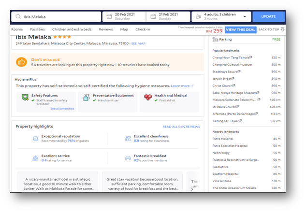Click the search magnifier icon
306x213 pixels.
point(18,16)
